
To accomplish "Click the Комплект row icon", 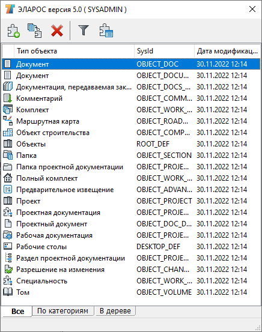I will [8, 110].
